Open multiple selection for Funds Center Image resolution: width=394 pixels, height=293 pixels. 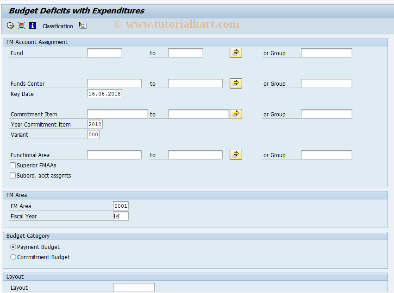(236, 83)
